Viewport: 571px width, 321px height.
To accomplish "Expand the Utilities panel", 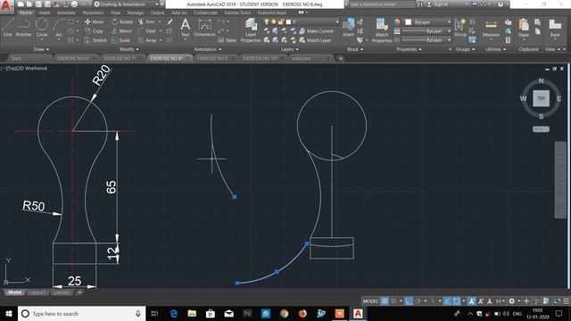I will [496, 49].
